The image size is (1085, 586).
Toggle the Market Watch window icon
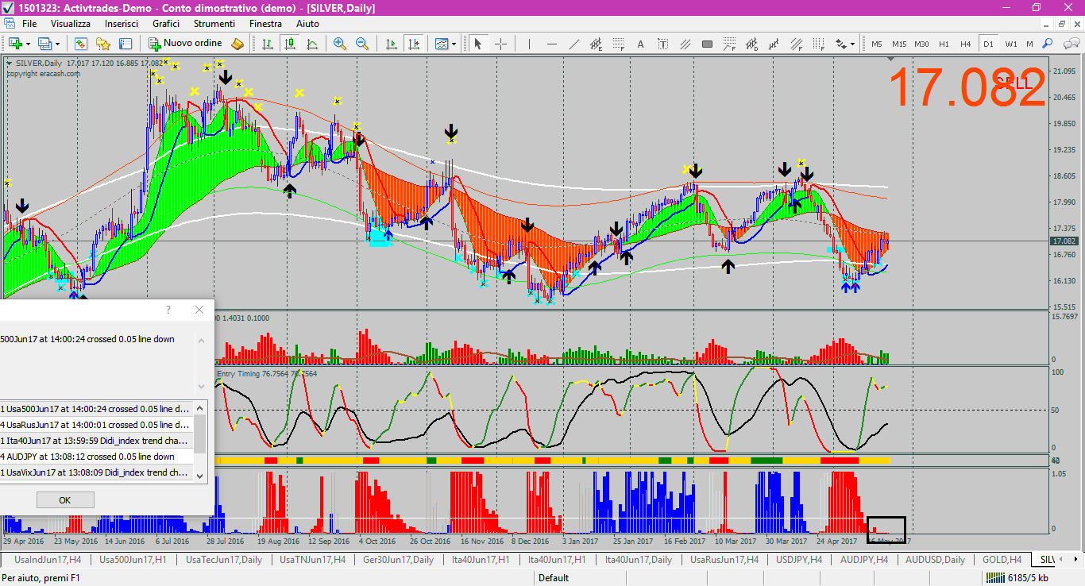[80, 44]
